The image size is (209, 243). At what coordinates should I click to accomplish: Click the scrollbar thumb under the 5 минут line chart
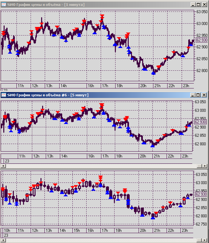tap(199, 166)
